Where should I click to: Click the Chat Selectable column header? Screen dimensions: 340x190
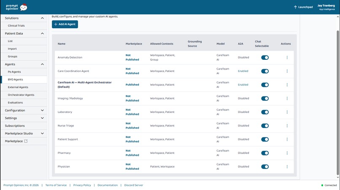click(262, 44)
